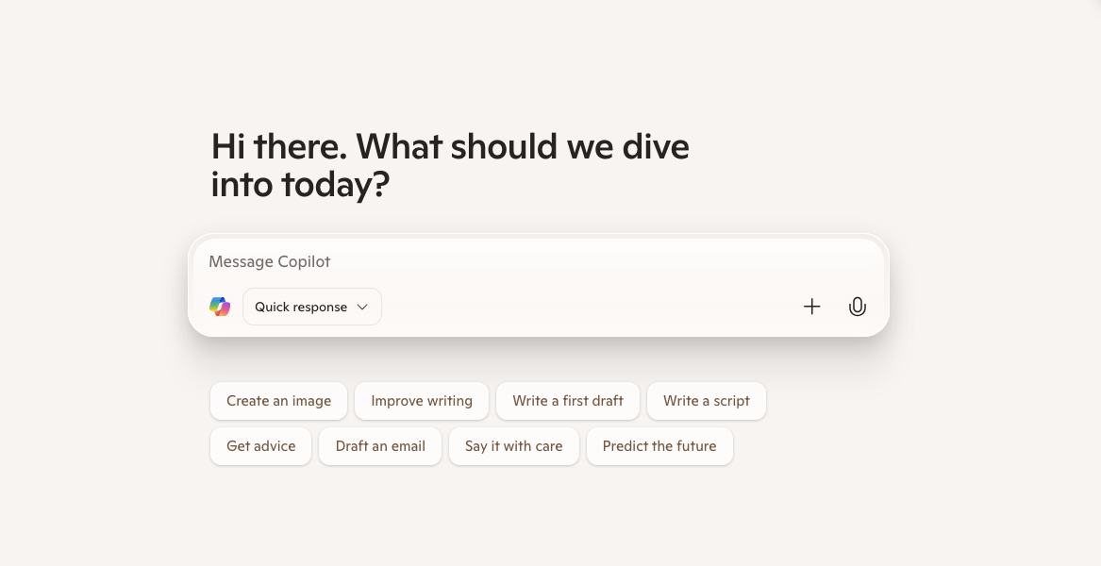
Task: Click the 'Quick response' label text
Action: [301, 307]
